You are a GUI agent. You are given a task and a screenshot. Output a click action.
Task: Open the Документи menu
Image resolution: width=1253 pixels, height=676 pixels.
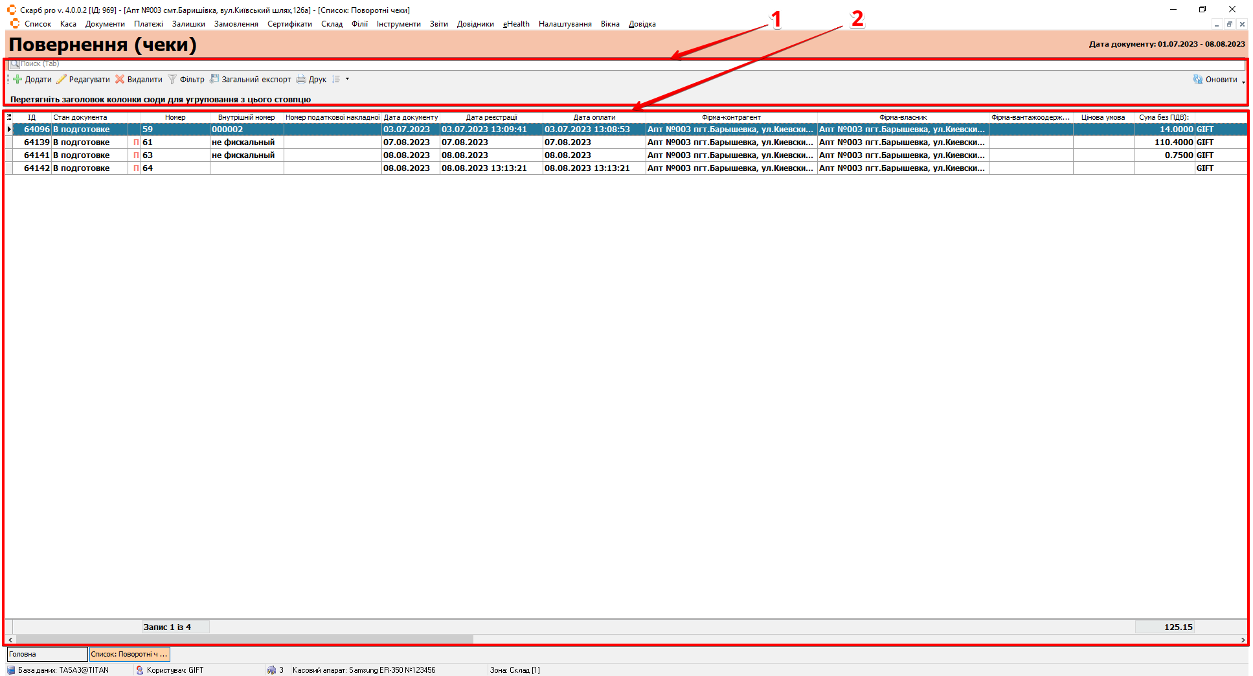tap(105, 24)
